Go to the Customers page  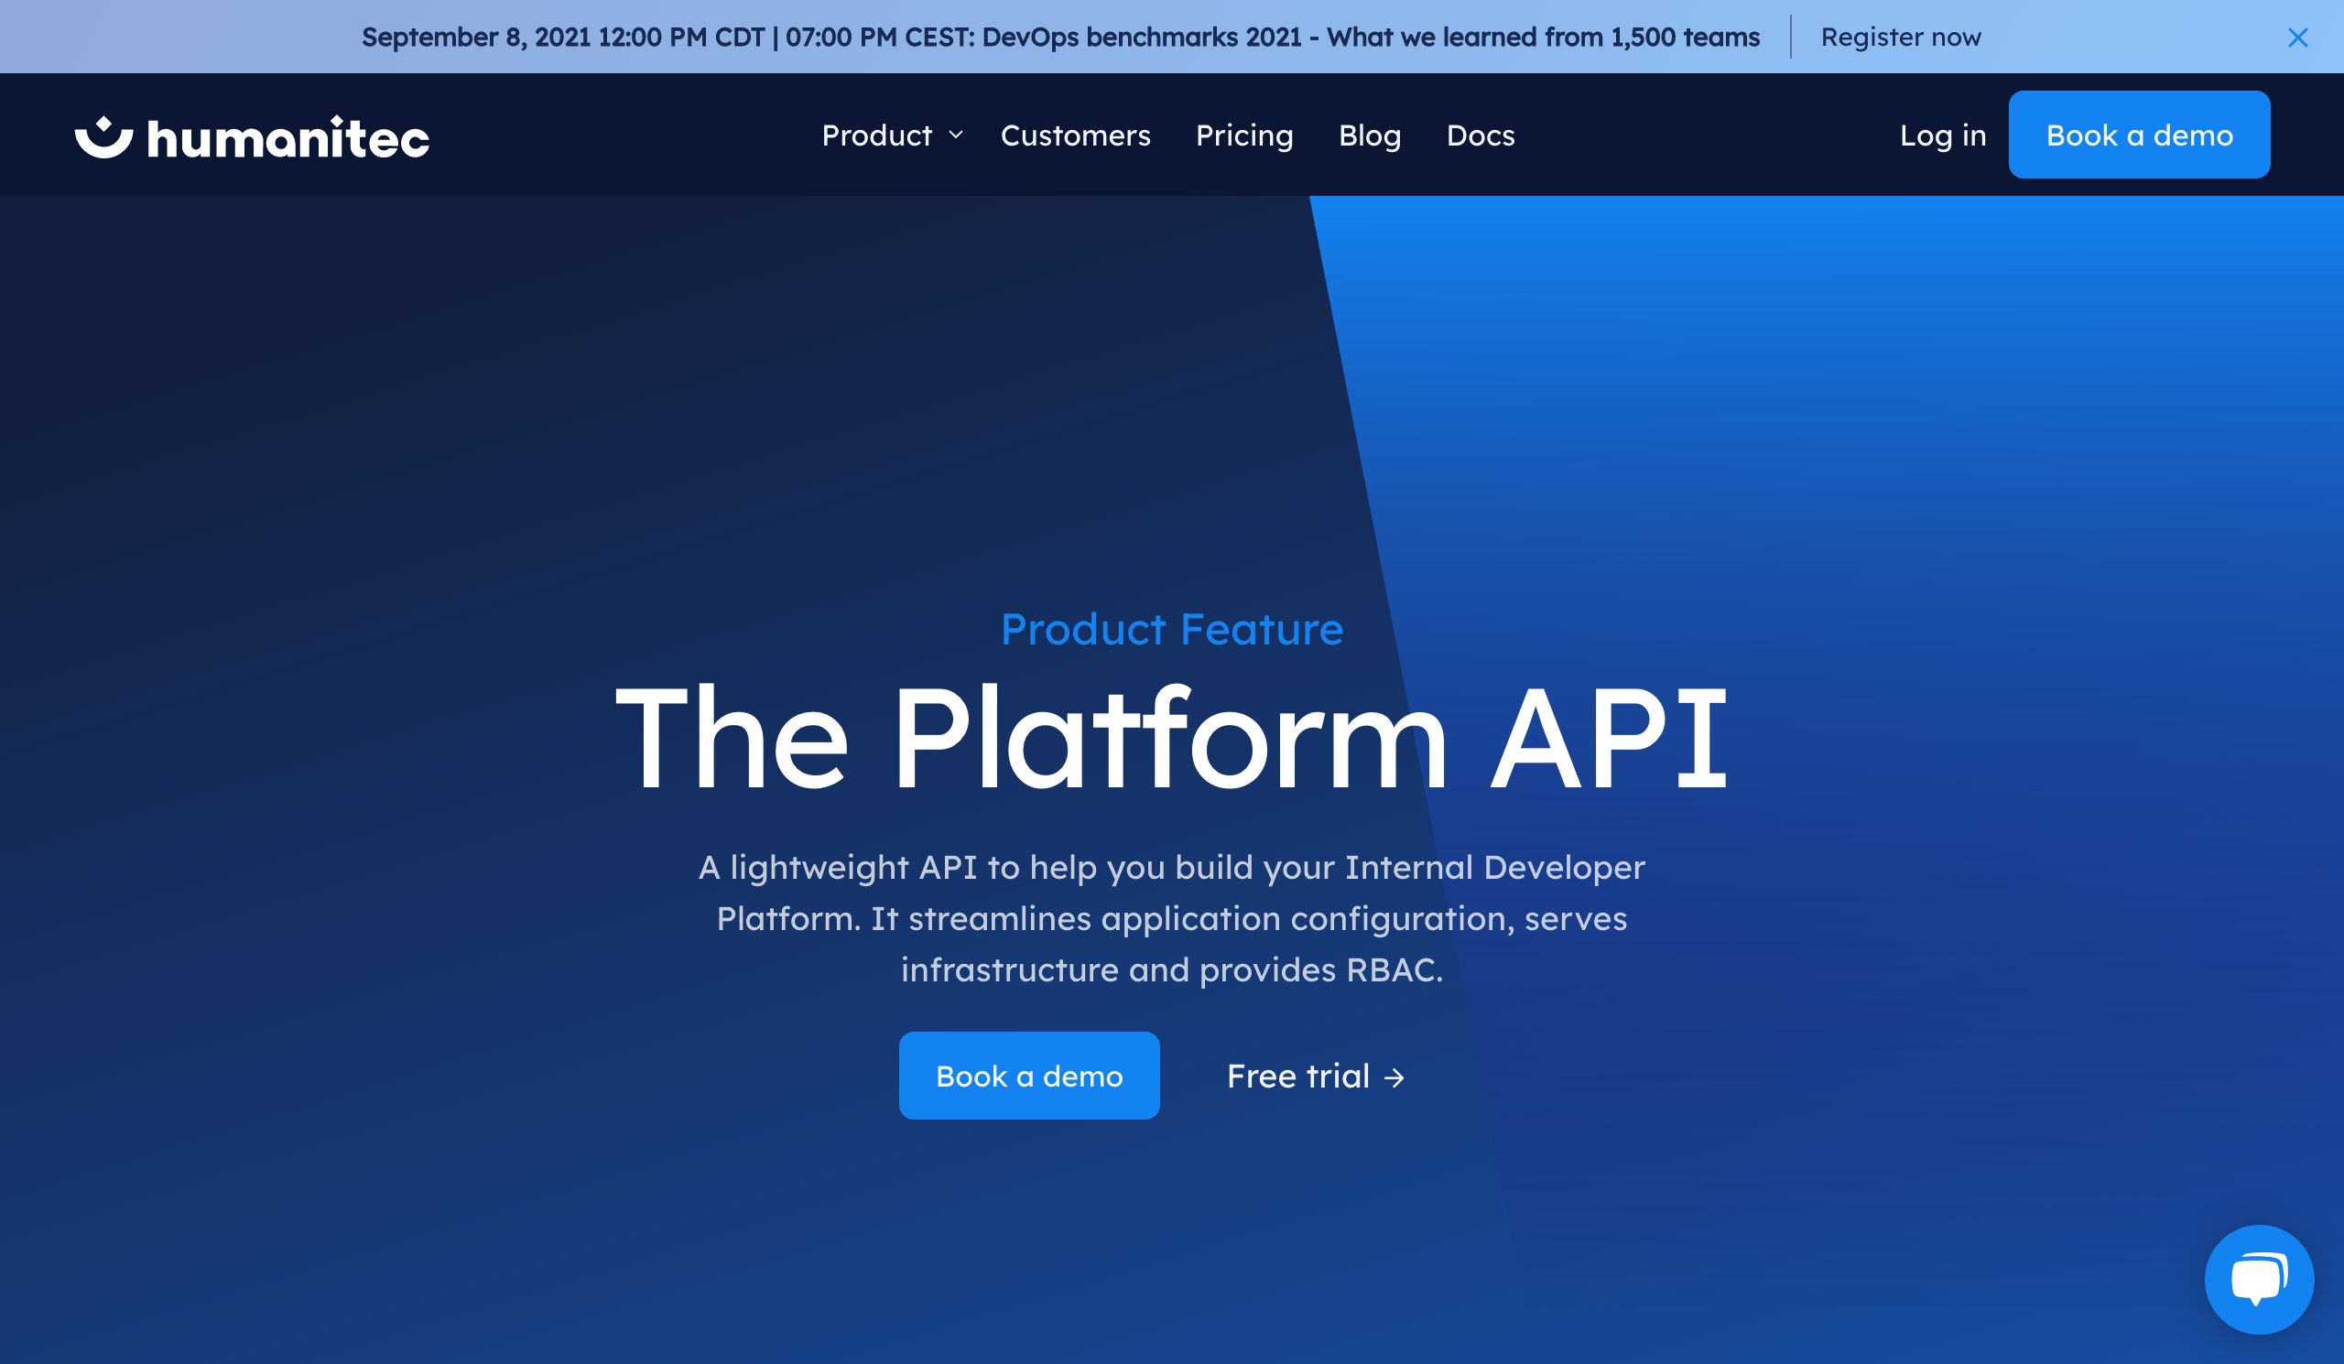tap(1075, 135)
